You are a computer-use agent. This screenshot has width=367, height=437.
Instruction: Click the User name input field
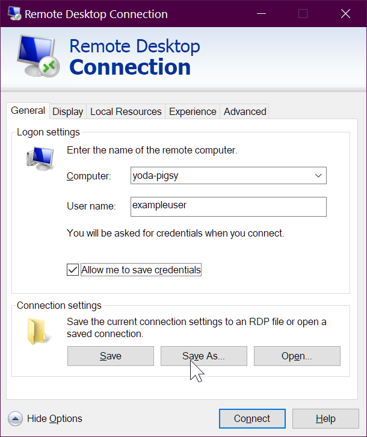coord(229,207)
